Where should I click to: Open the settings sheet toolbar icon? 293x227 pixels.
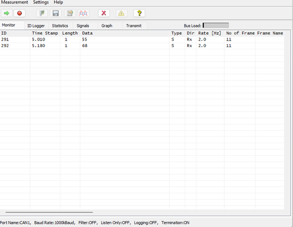click(x=70, y=13)
